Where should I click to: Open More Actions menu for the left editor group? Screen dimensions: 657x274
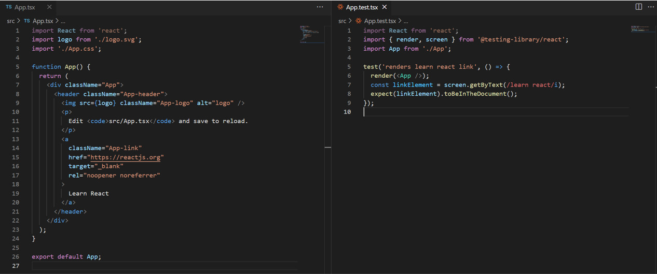click(320, 7)
